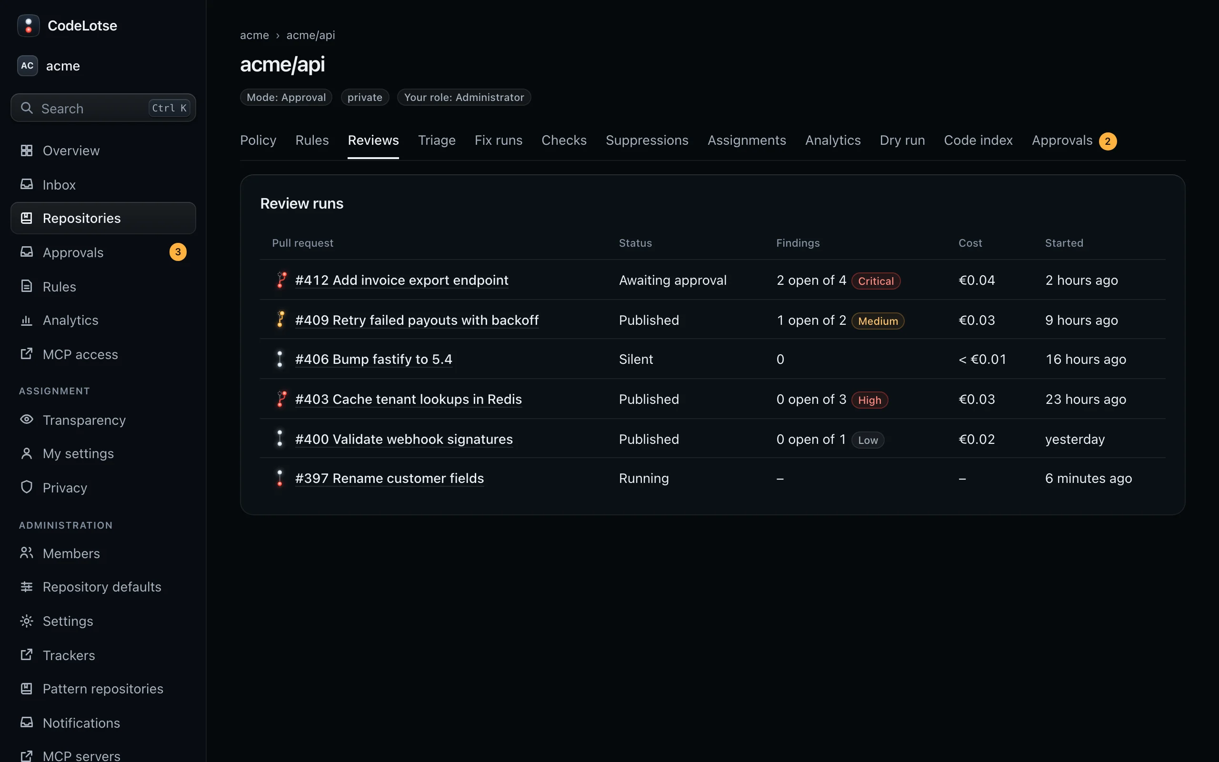
Task: Click the Overview grid icon
Action: coord(27,150)
